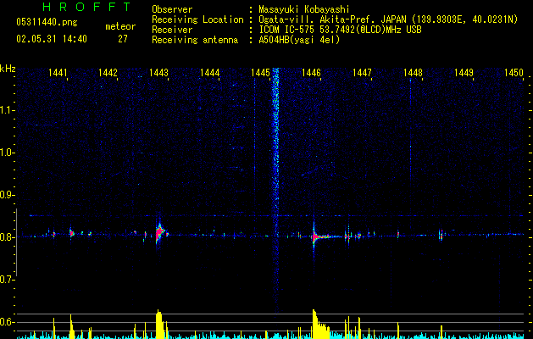Image resolution: width=533 pixels, height=339 pixels.
Task: Click time marker 1446
Action: coord(311,73)
